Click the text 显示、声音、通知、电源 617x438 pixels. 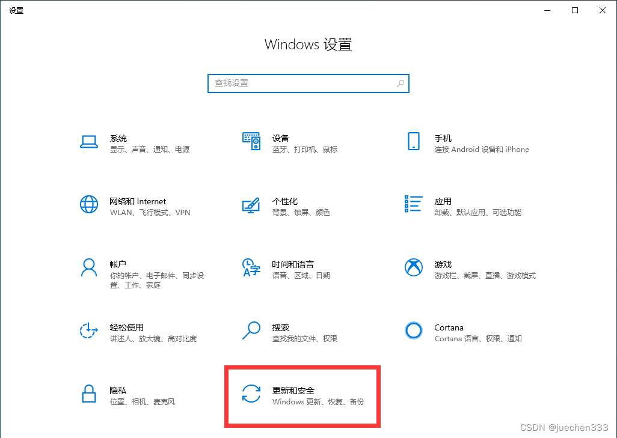click(150, 150)
